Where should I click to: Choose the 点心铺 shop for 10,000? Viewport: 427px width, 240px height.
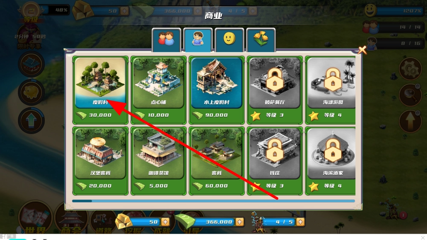click(159, 90)
